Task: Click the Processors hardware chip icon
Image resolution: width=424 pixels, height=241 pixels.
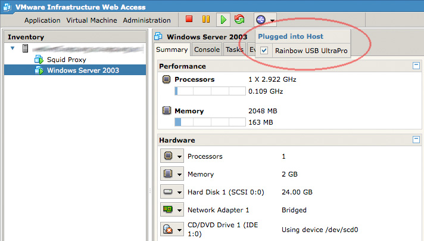Action: coord(168,156)
